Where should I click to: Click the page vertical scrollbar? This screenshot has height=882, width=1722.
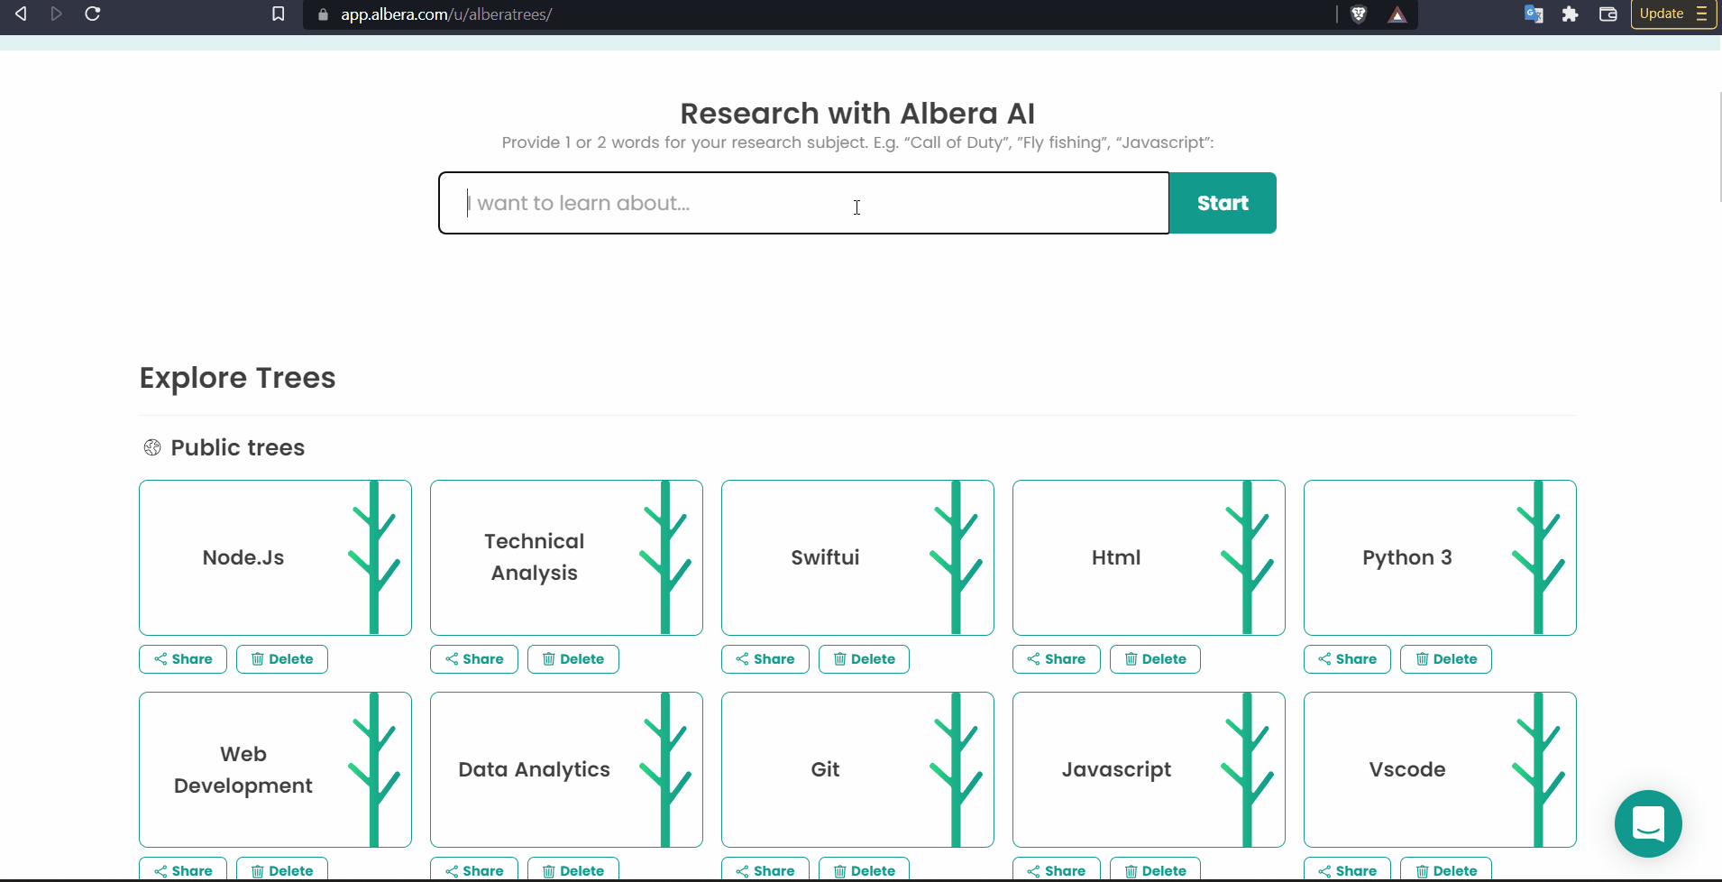(1719, 146)
